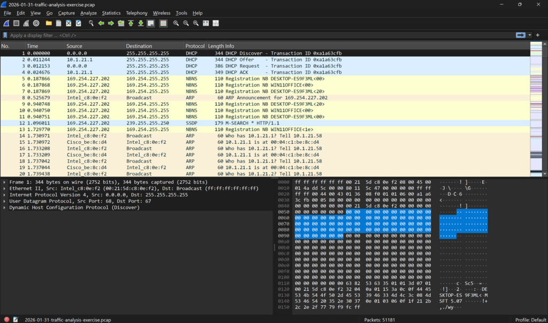The height and width of the screenshot is (323, 548).
Task: Click the packet list vertical scrollbar
Action: [x=545, y=107]
